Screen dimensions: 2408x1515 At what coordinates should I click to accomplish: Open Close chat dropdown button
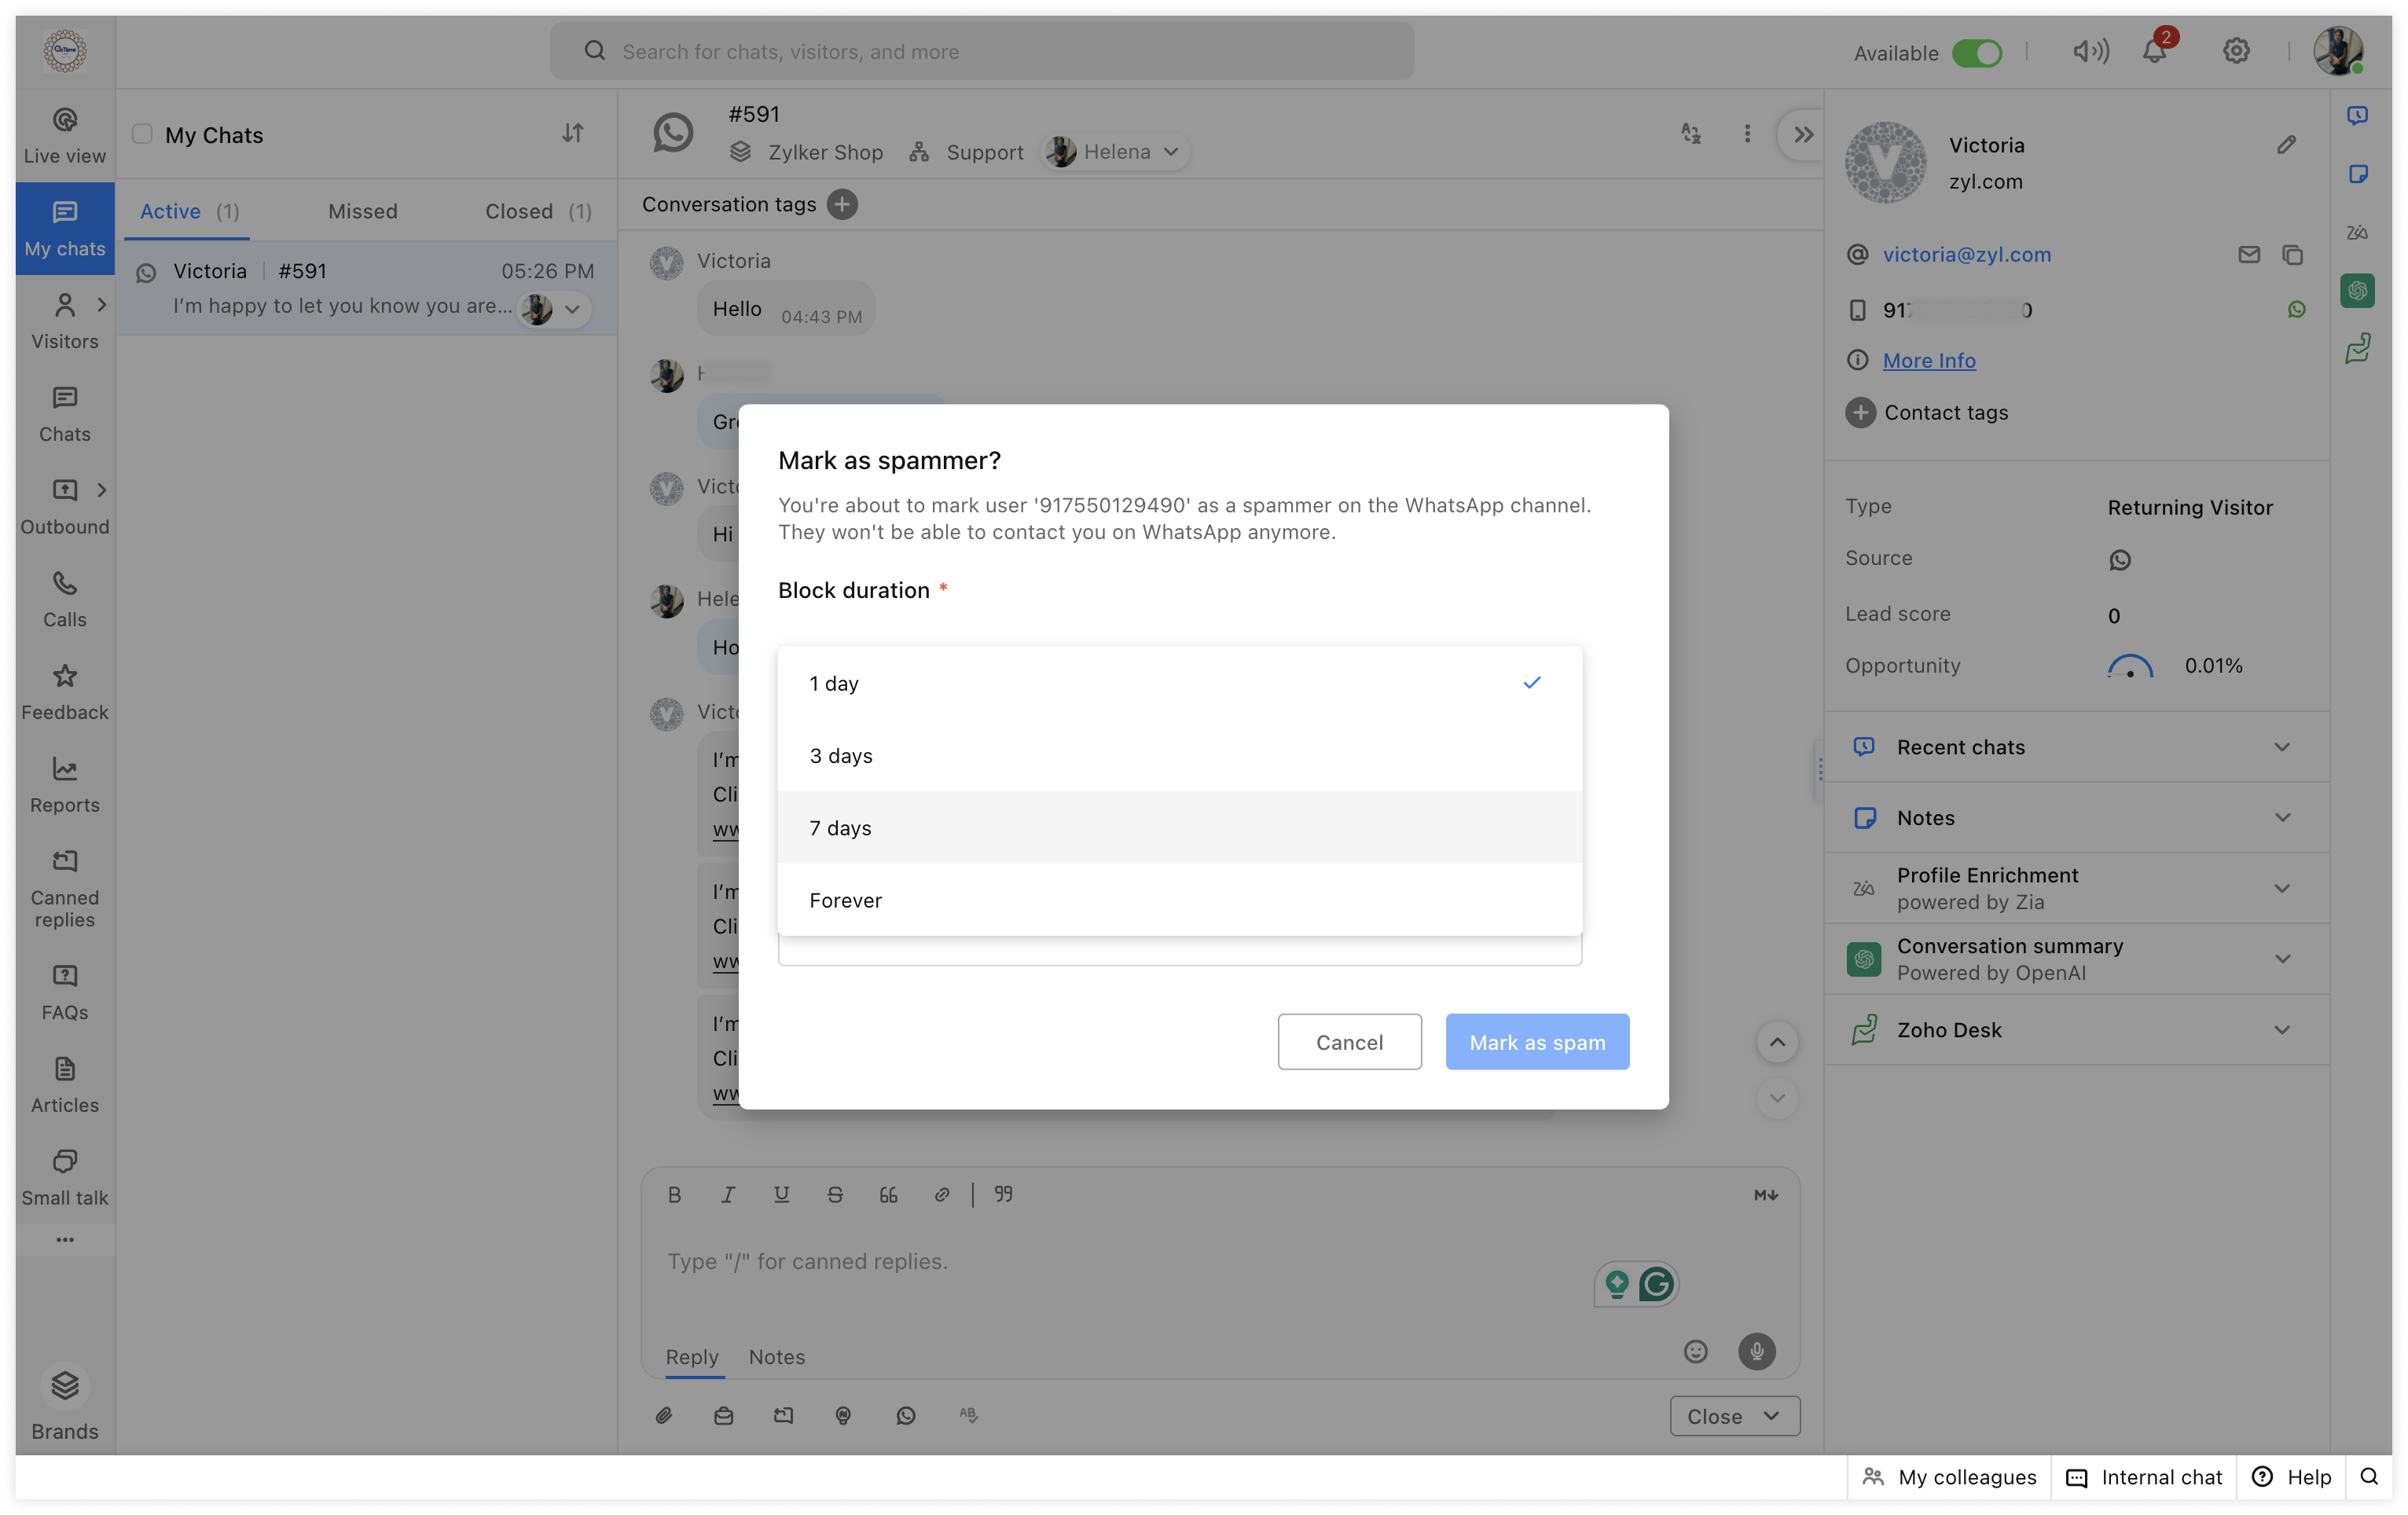[1734, 1415]
